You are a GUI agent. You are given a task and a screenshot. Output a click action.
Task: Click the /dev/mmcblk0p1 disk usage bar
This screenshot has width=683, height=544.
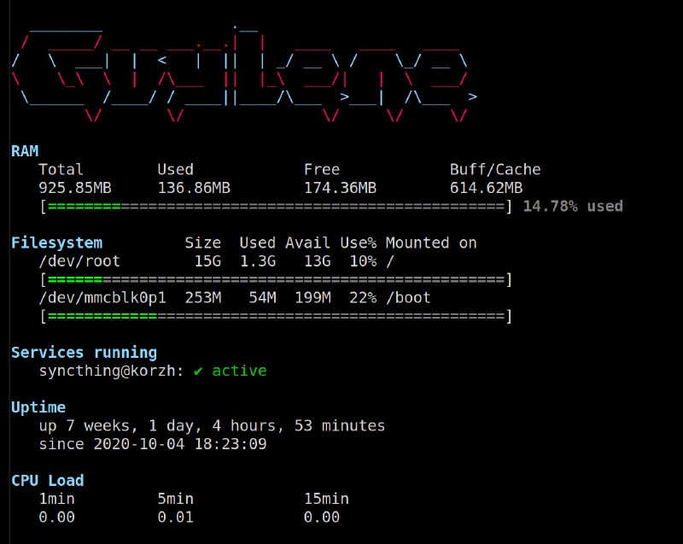[276, 317]
